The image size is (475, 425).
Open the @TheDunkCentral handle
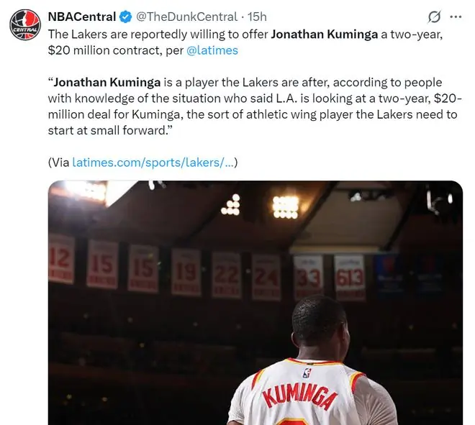click(186, 17)
